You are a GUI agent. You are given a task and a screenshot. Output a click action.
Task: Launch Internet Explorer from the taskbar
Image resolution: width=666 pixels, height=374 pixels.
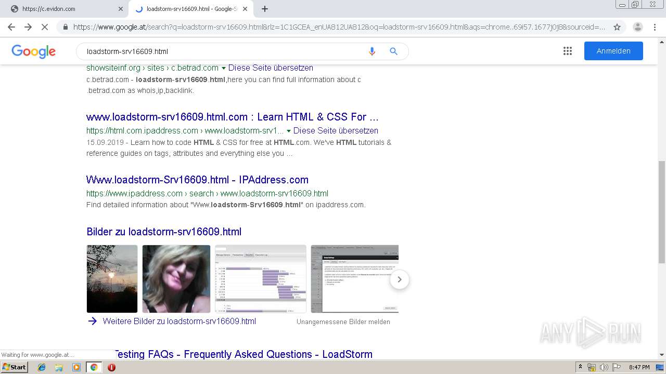click(x=42, y=367)
